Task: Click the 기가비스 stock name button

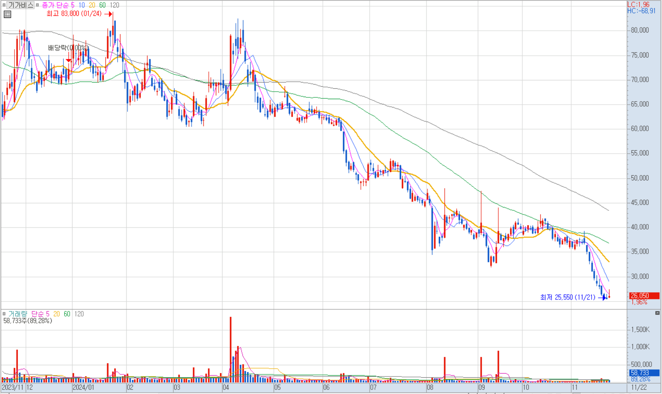Action: pyautogui.click(x=21, y=5)
